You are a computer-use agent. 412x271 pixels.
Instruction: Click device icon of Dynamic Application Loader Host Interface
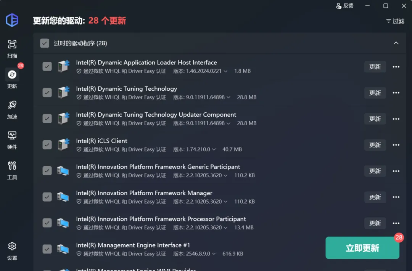pos(64,66)
